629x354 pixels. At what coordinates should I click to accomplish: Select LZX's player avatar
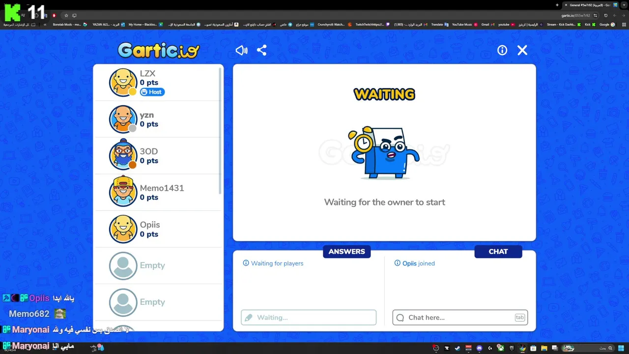click(123, 83)
